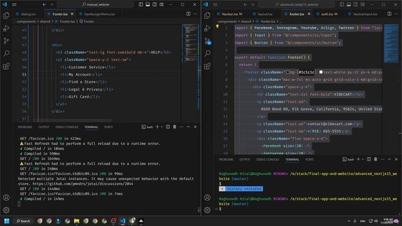
Task: Click the advanced_nextjs15_website command center search box
Action: (296, 4)
